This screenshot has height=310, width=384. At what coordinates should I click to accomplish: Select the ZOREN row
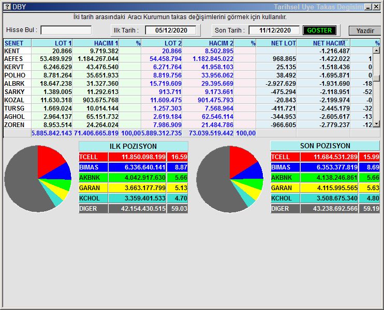point(188,125)
